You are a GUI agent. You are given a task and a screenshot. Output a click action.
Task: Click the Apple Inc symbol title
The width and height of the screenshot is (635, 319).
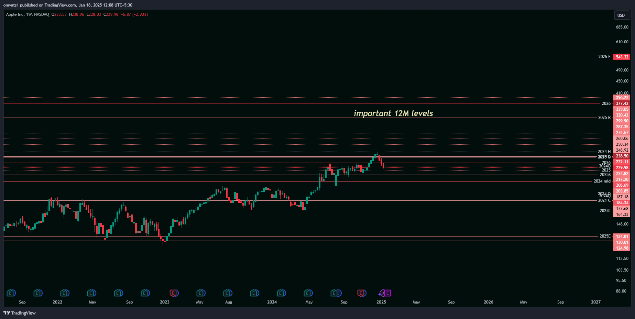pos(15,14)
